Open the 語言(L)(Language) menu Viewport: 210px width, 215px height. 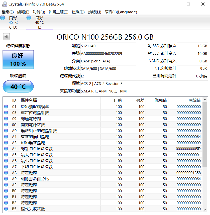pos(121,12)
